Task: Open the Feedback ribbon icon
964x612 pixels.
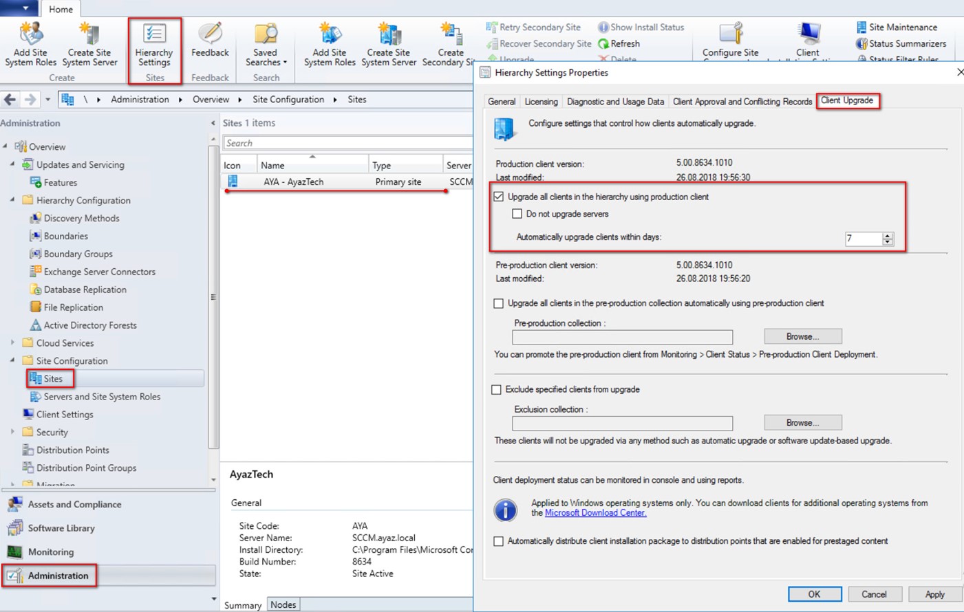Action: pos(210,40)
